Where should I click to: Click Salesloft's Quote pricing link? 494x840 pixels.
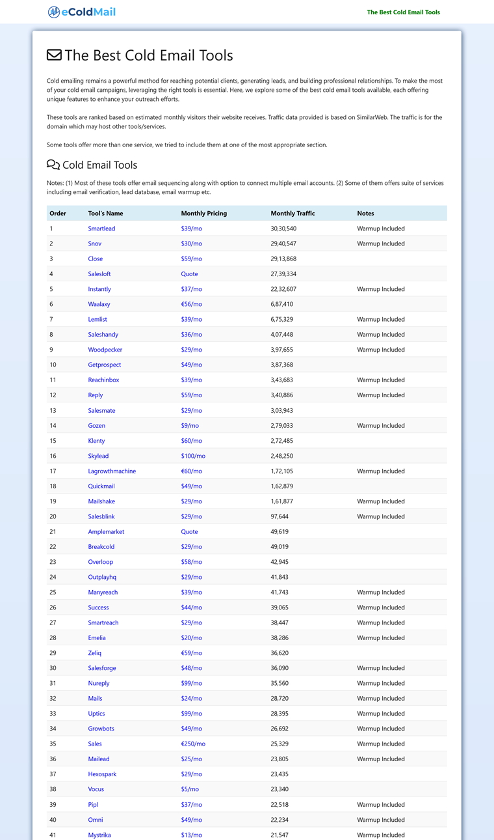point(190,274)
